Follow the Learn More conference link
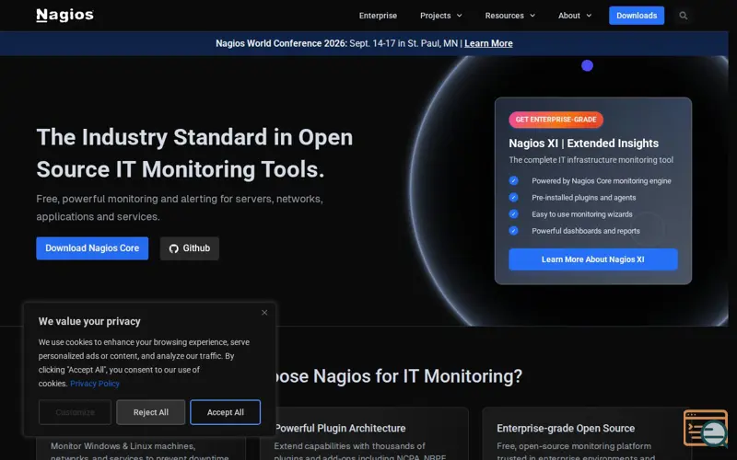Image resolution: width=737 pixels, height=460 pixels. 488,43
